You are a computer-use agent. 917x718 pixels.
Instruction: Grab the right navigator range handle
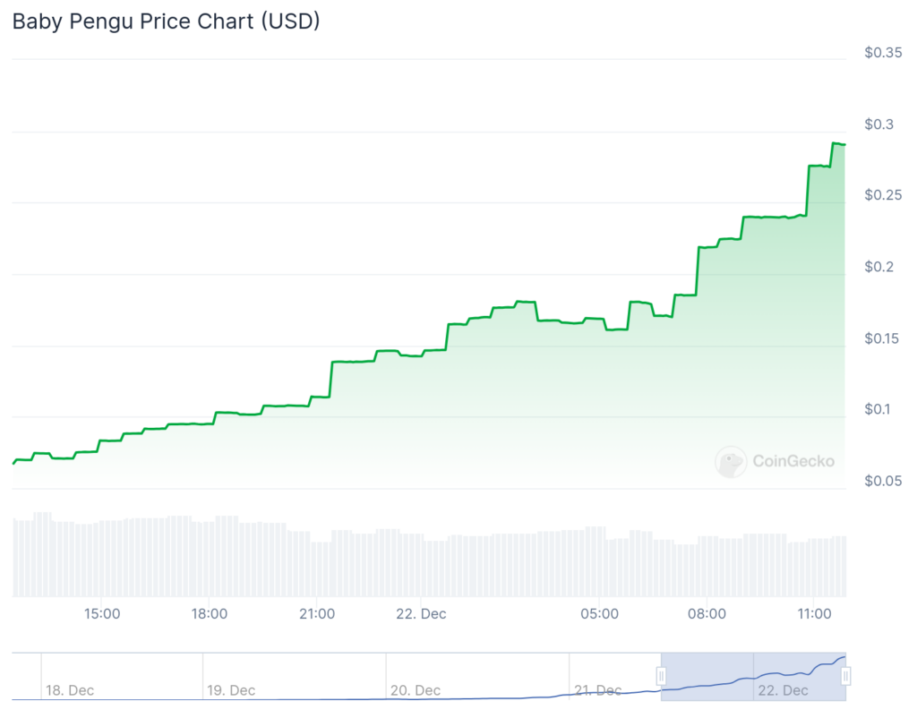coord(845,676)
